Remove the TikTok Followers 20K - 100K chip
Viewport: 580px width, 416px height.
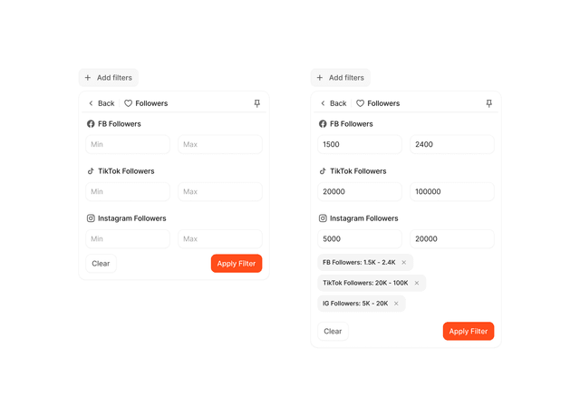[x=417, y=283]
